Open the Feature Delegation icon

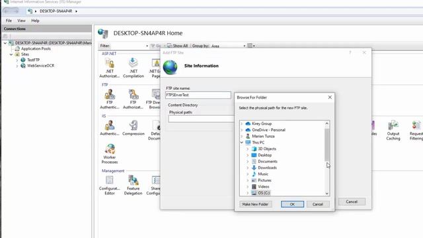(x=133, y=185)
